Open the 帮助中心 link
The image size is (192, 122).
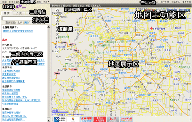[x=175, y=2]
